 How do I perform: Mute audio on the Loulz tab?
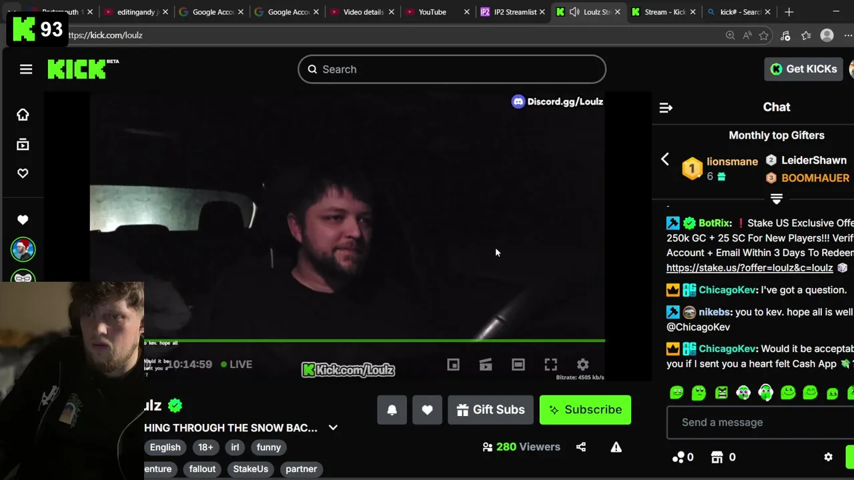574,12
